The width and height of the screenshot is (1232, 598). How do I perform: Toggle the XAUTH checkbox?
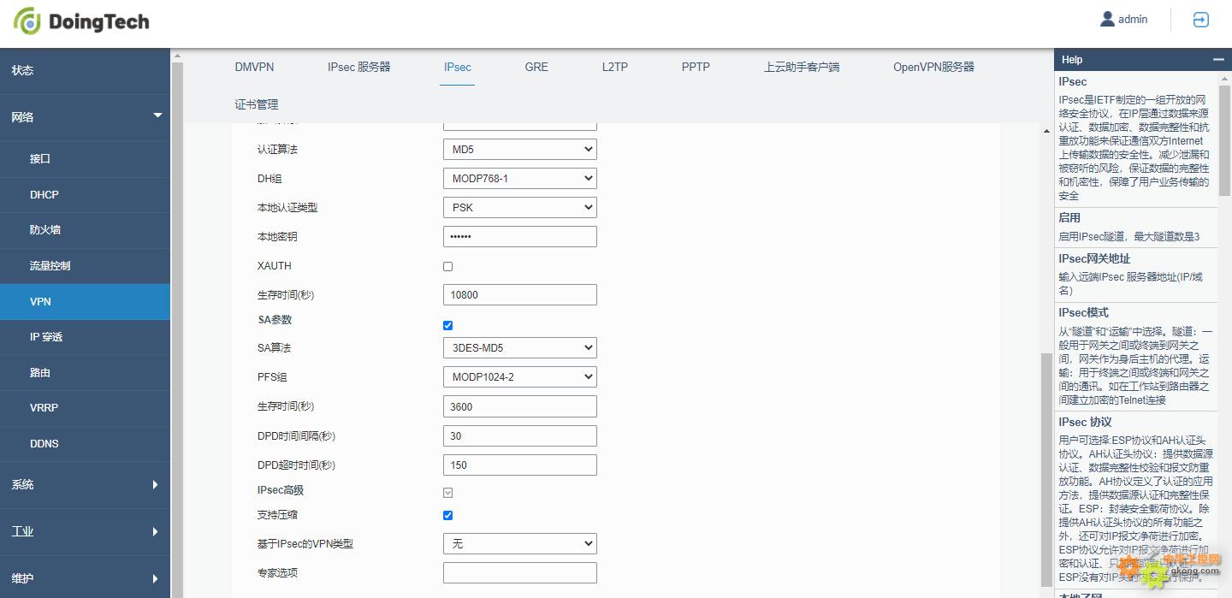click(447, 266)
